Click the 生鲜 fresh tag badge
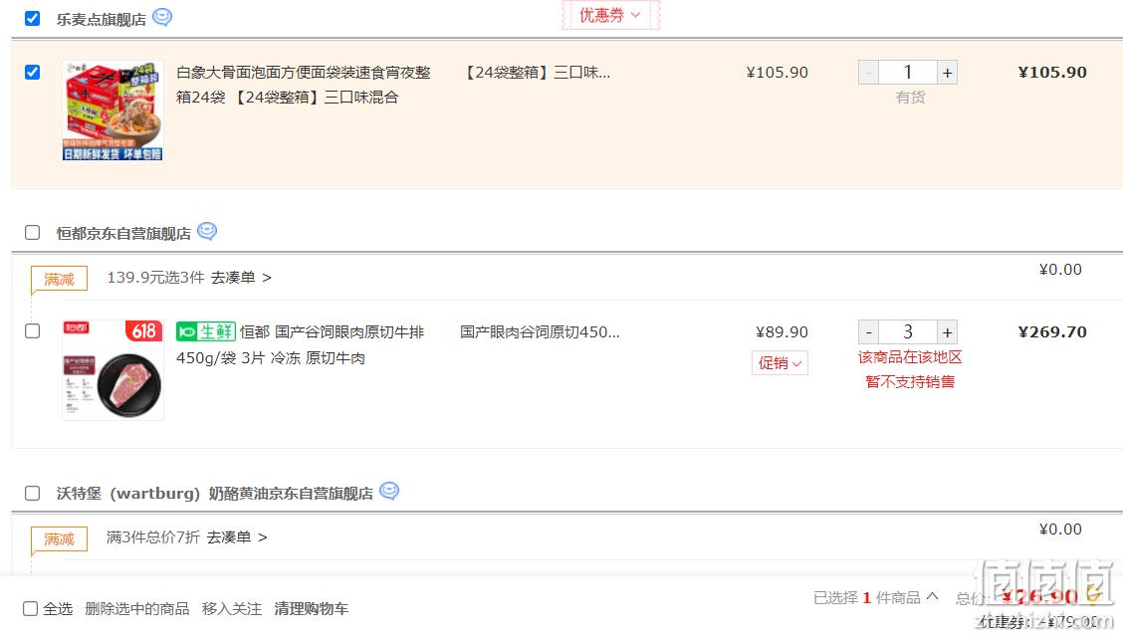This screenshot has width=1123, height=638. (205, 331)
